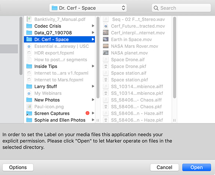The height and width of the screenshot is (175, 215).
Task: Click the red tag dot on Screen Captures
Action: click(87, 113)
